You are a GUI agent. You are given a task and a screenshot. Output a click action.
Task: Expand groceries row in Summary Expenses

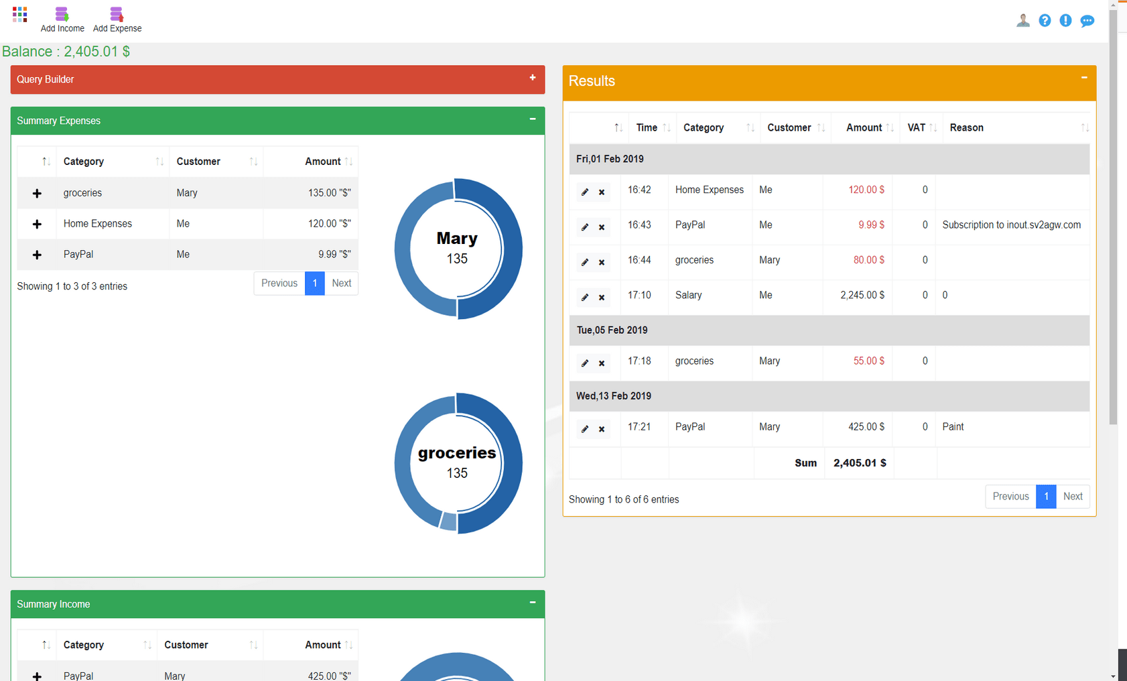tap(37, 194)
